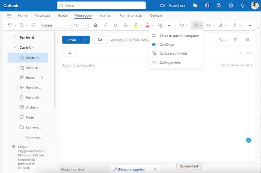Toggle bold formatting

coord(95,25)
